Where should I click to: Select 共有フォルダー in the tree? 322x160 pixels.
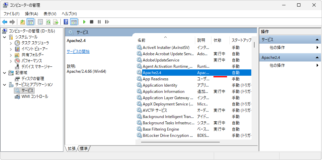click(x=33, y=55)
